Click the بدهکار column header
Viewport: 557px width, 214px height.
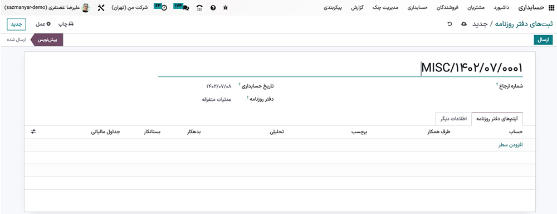[x=194, y=132]
